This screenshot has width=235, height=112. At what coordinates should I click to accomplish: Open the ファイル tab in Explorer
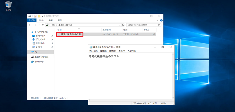31,20
